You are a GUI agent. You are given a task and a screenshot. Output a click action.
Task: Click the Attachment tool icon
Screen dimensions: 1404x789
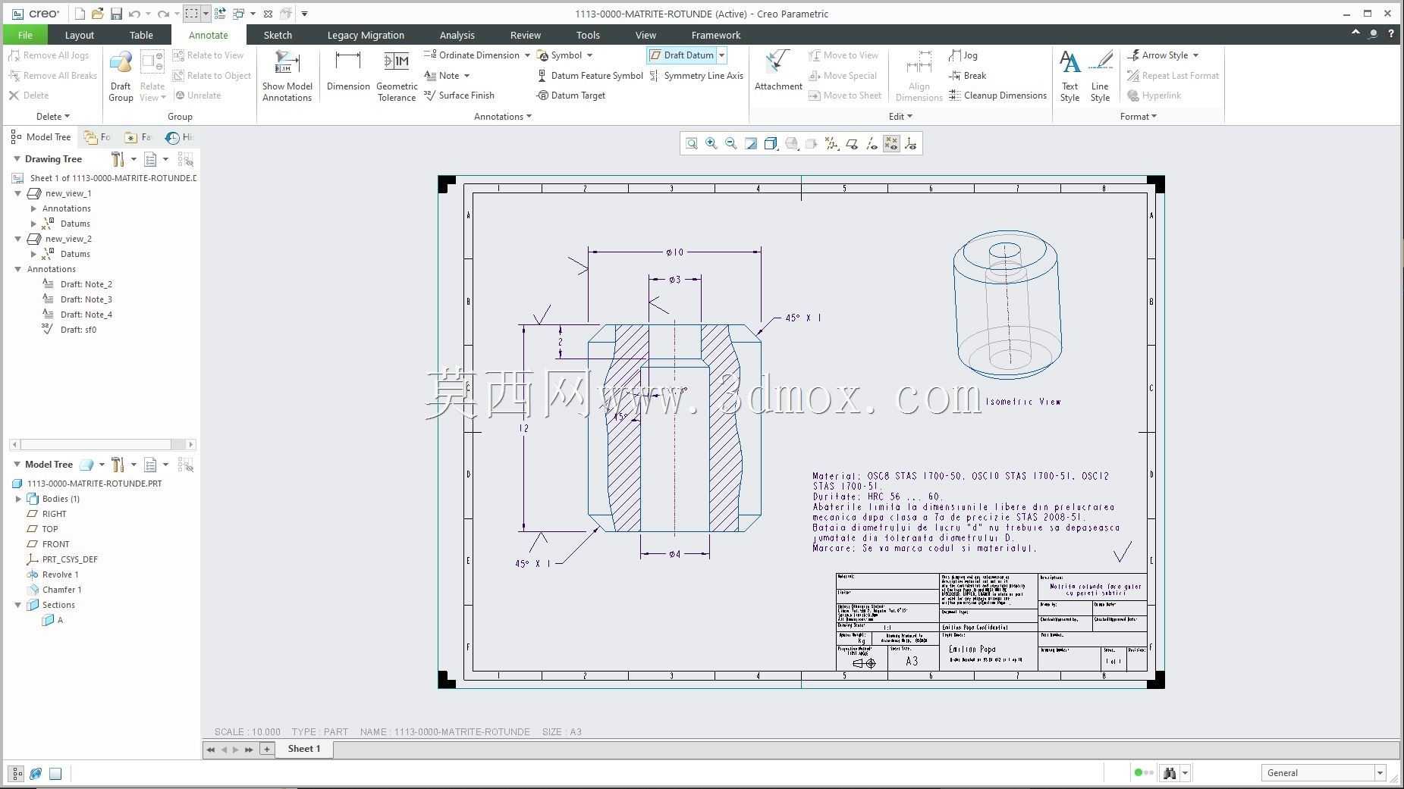tap(778, 71)
